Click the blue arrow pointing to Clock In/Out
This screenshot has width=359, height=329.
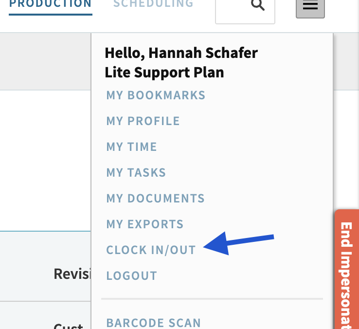[x=239, y=243]
